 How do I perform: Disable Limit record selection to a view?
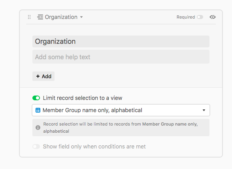click(x=36, y=98)
